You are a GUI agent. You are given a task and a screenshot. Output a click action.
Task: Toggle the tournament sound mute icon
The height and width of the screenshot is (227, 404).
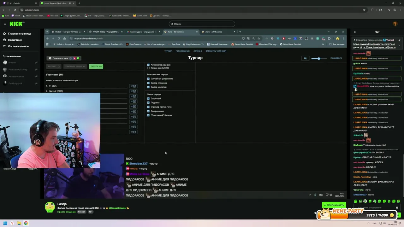pyautogui.click(x=305, y=58)
